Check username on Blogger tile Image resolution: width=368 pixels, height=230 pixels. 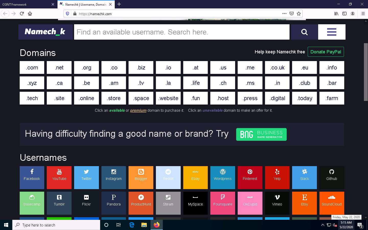click(141, 178)
